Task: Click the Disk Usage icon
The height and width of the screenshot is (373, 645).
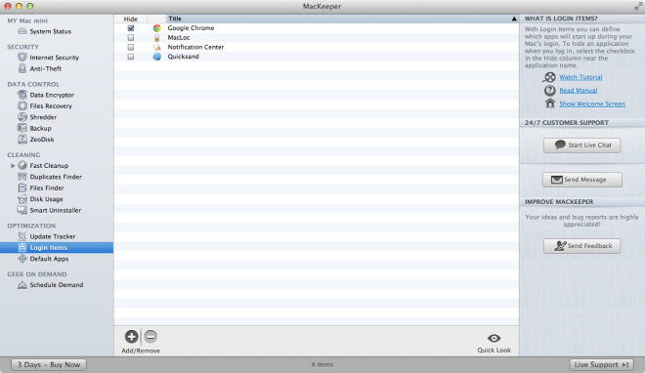Action: point(22,199)
